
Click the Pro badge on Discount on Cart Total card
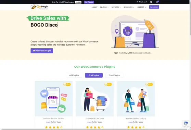tap(108, 84)
